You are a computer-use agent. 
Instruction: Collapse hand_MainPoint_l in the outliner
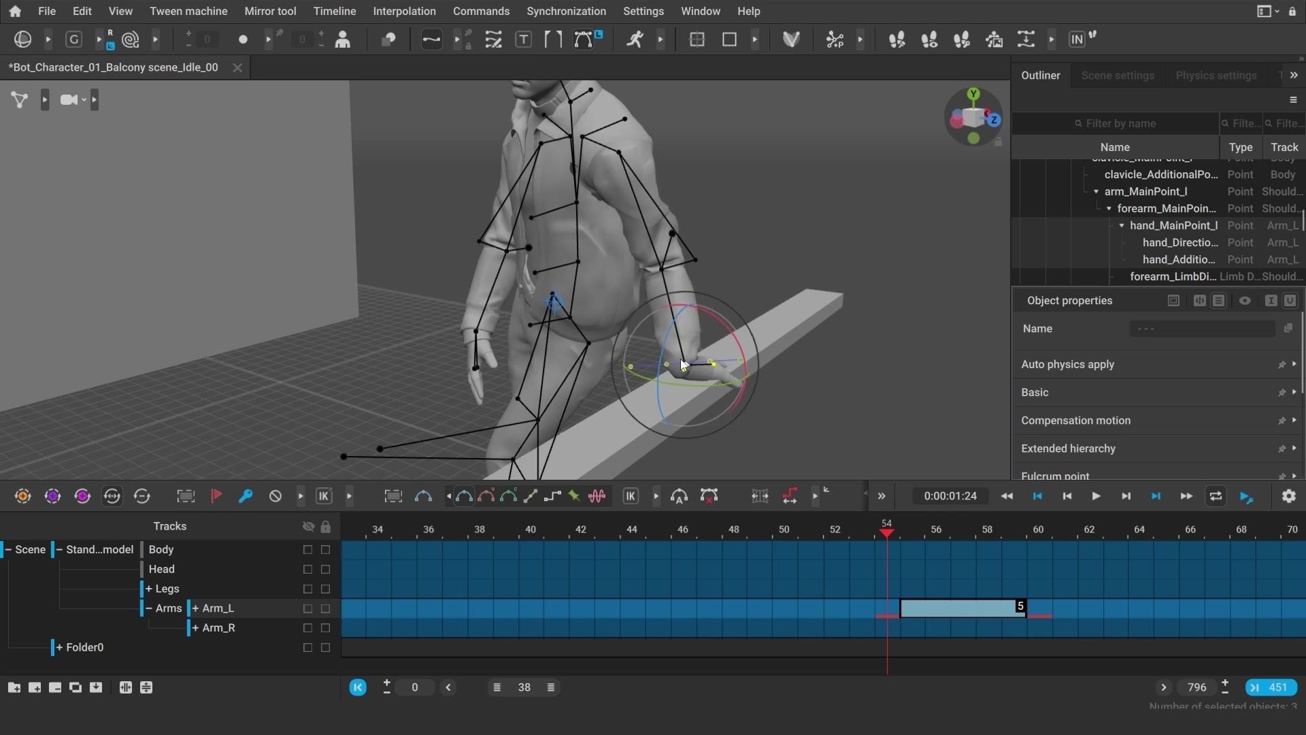(x=1122, y=225)
